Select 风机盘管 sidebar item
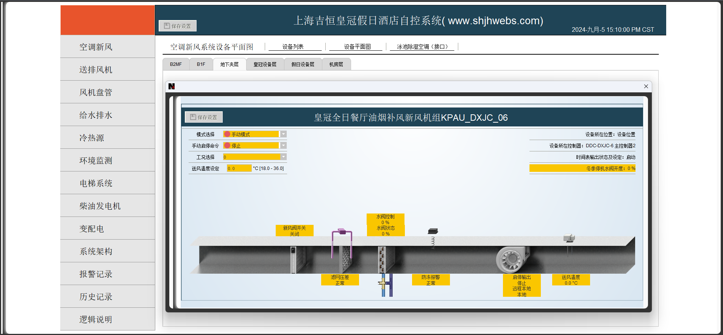Image resolution: width=723 pixels, height=335 pixels. click(x=108, y=92)
